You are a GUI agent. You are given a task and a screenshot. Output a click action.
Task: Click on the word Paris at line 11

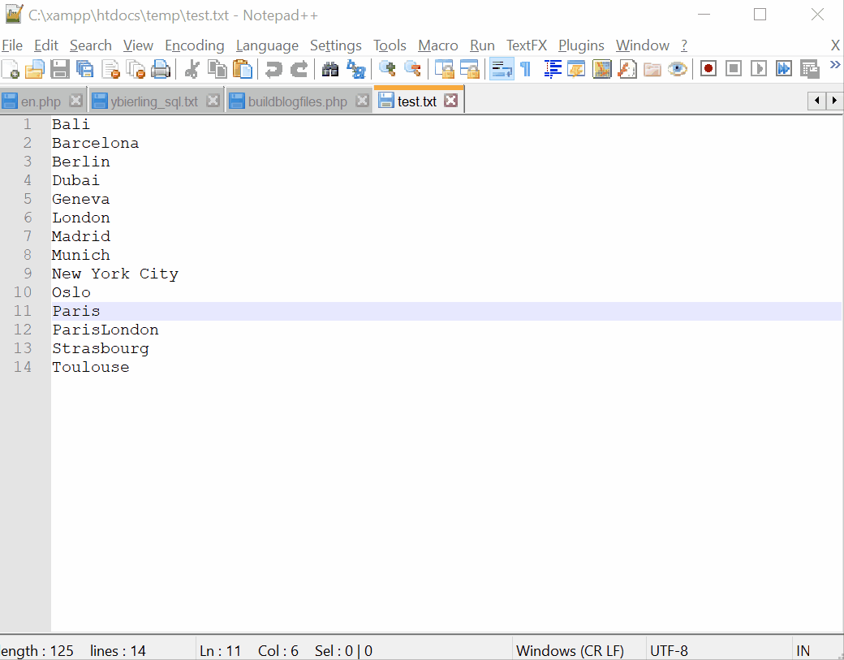click(x=75, y=310)
